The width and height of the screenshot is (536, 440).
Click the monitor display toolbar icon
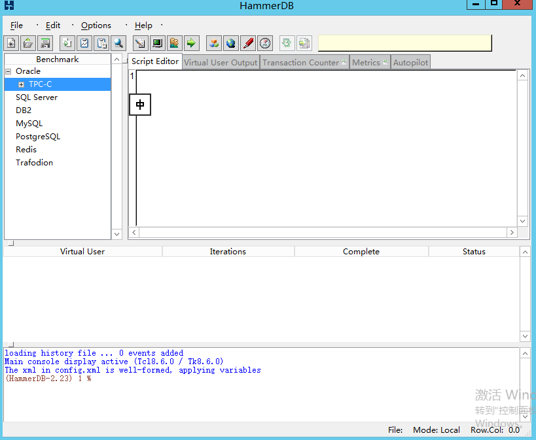157,42
